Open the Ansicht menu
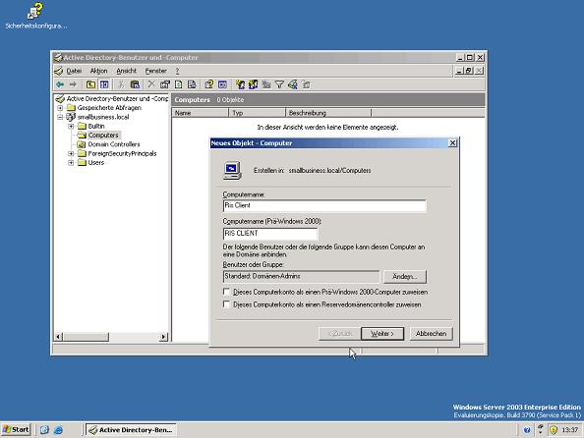Viewport: 584px width, 438px height. pos(126,71)
